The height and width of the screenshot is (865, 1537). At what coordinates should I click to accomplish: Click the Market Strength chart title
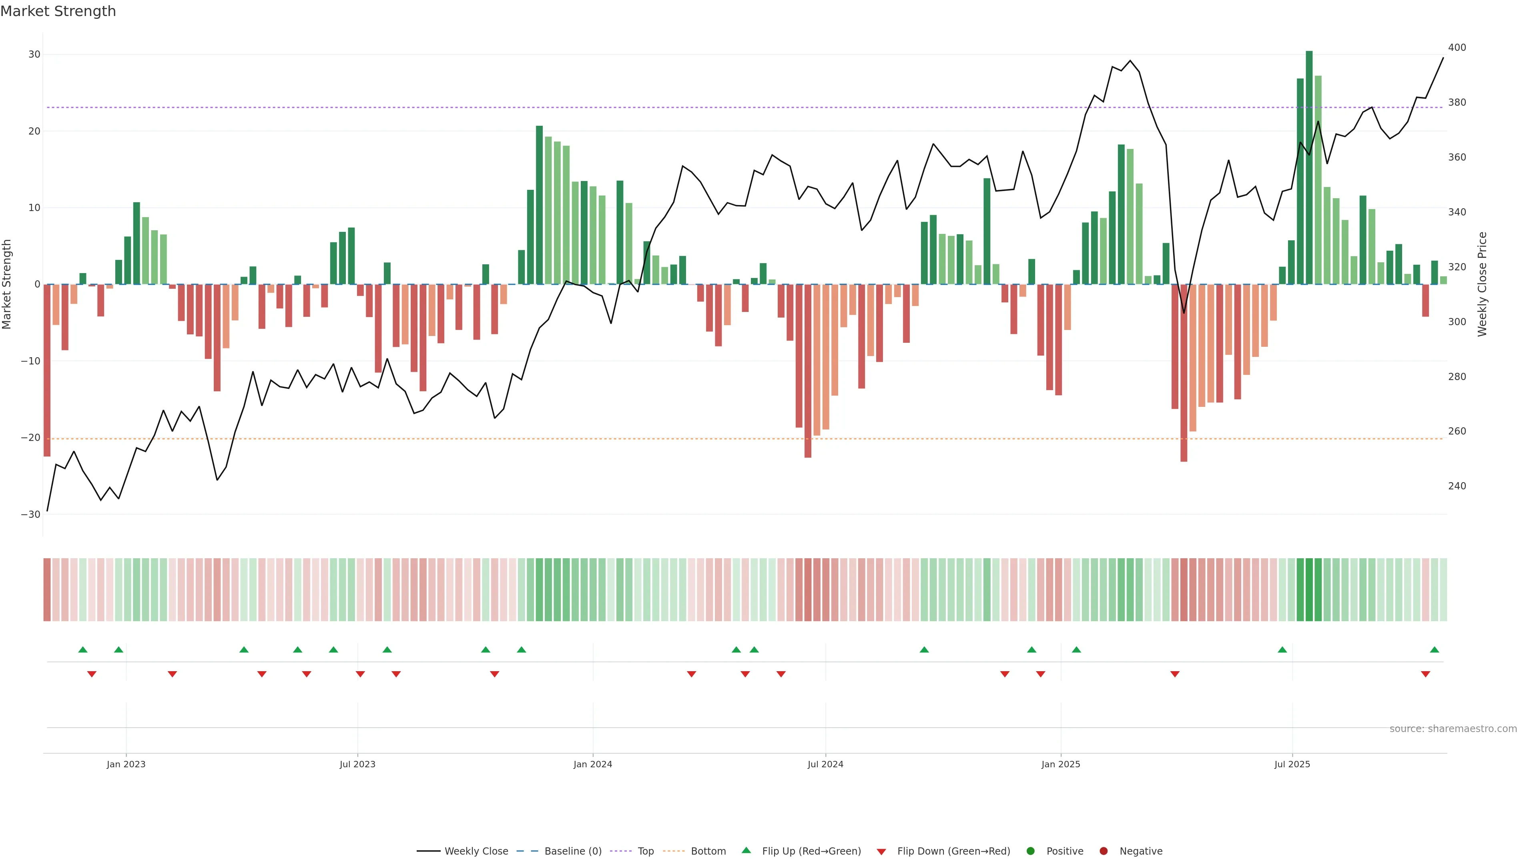pyautogui.click(x=58, y=11)
